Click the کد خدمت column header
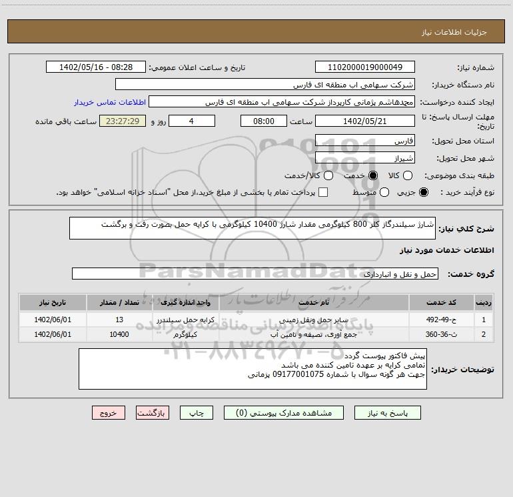This screenshot has height=497, width=513. (441, 302)
